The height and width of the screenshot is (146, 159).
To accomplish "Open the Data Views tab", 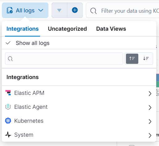I will tap(111, 29).
